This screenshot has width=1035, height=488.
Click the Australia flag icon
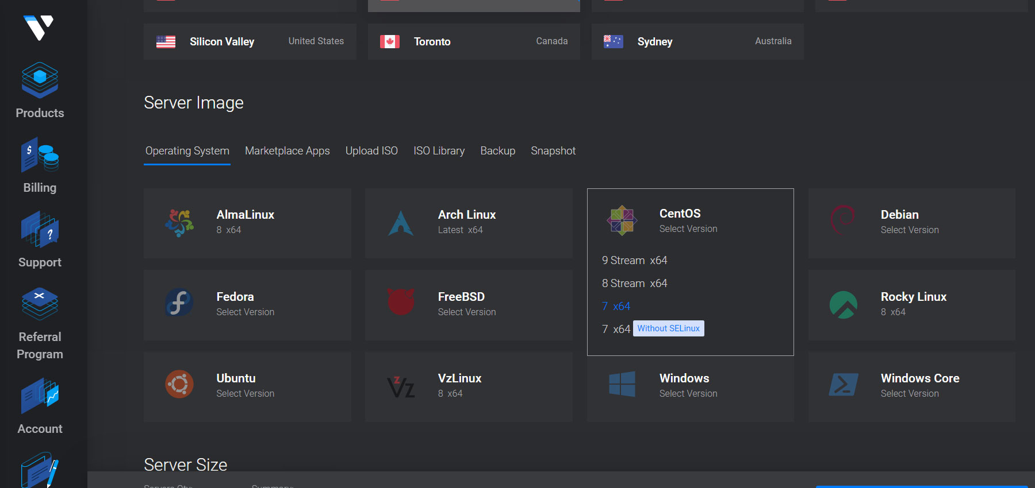tap(614, 42)
